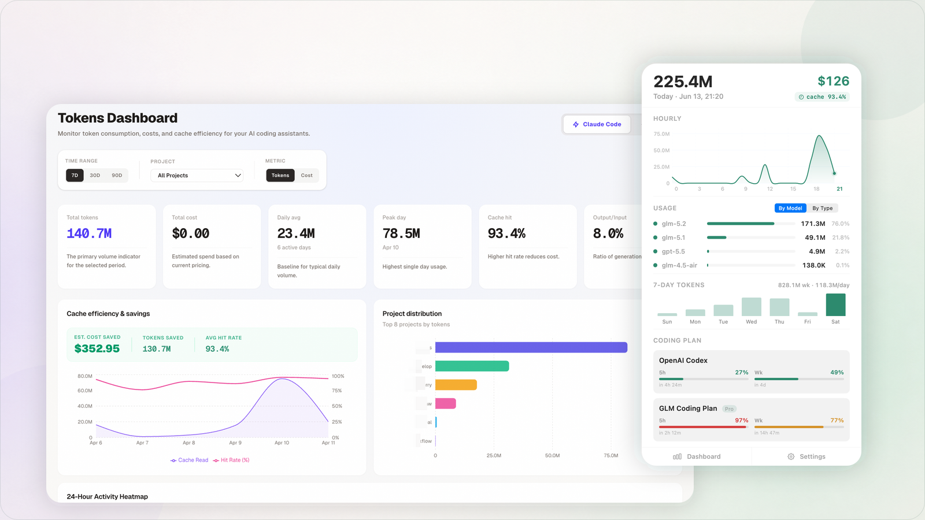Image resolution: width=925 pixels, height=520 pixels.
Task: Click the $352.95 est. cost saved value
Action: 97,348
